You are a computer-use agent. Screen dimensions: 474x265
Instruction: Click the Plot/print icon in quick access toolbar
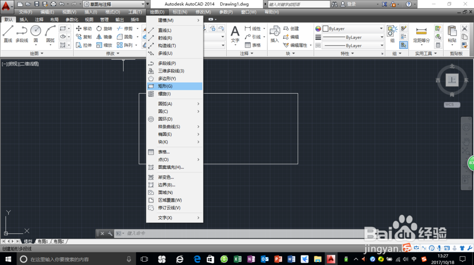coord(54,4)
